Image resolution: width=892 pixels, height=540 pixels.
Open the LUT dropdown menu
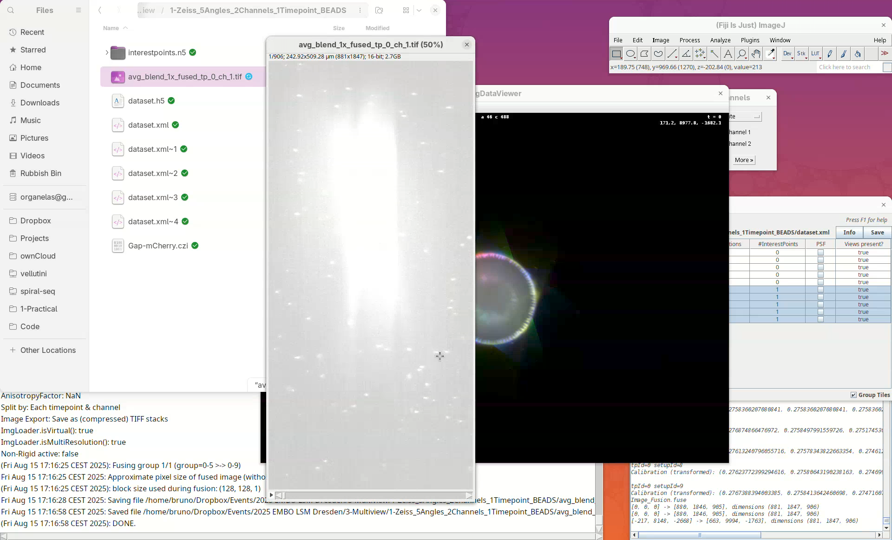pos(815,54)
